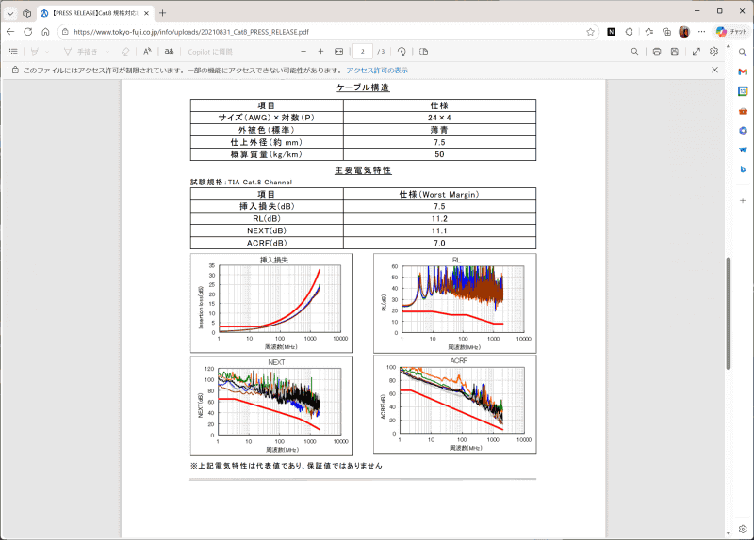754x540 pixels.
Task: Click the NEXT(dB) table cell
Action: click(267, 230)
